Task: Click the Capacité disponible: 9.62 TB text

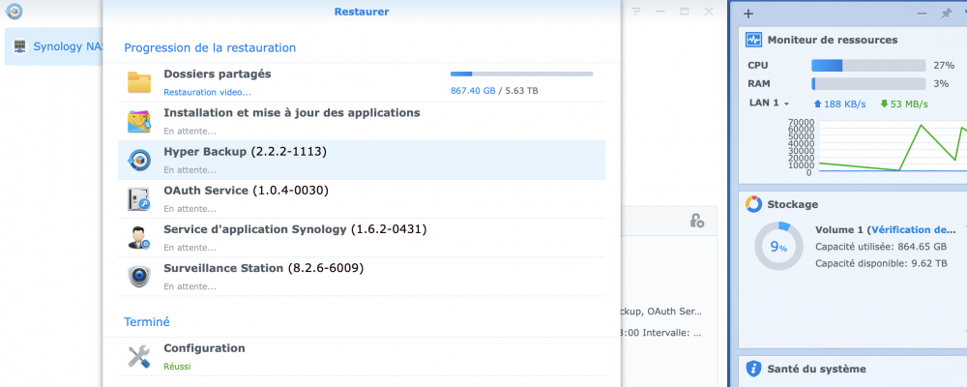Action: 881,263
